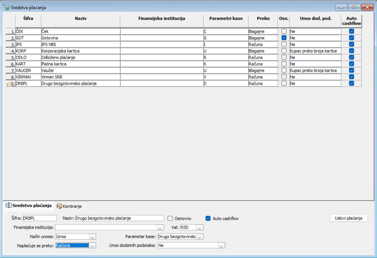Enable the Osnovno checkbox in details panel

coord(170,219)
